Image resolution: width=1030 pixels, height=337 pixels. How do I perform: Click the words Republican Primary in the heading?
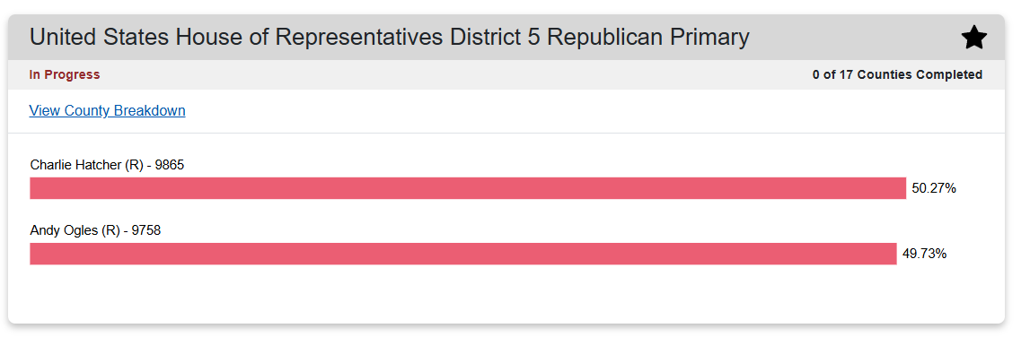coord(647,38)
